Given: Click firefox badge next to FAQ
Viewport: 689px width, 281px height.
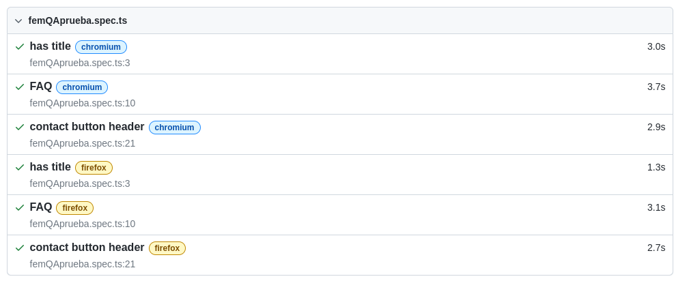Looking at the screenshot, I should (74, 208).
